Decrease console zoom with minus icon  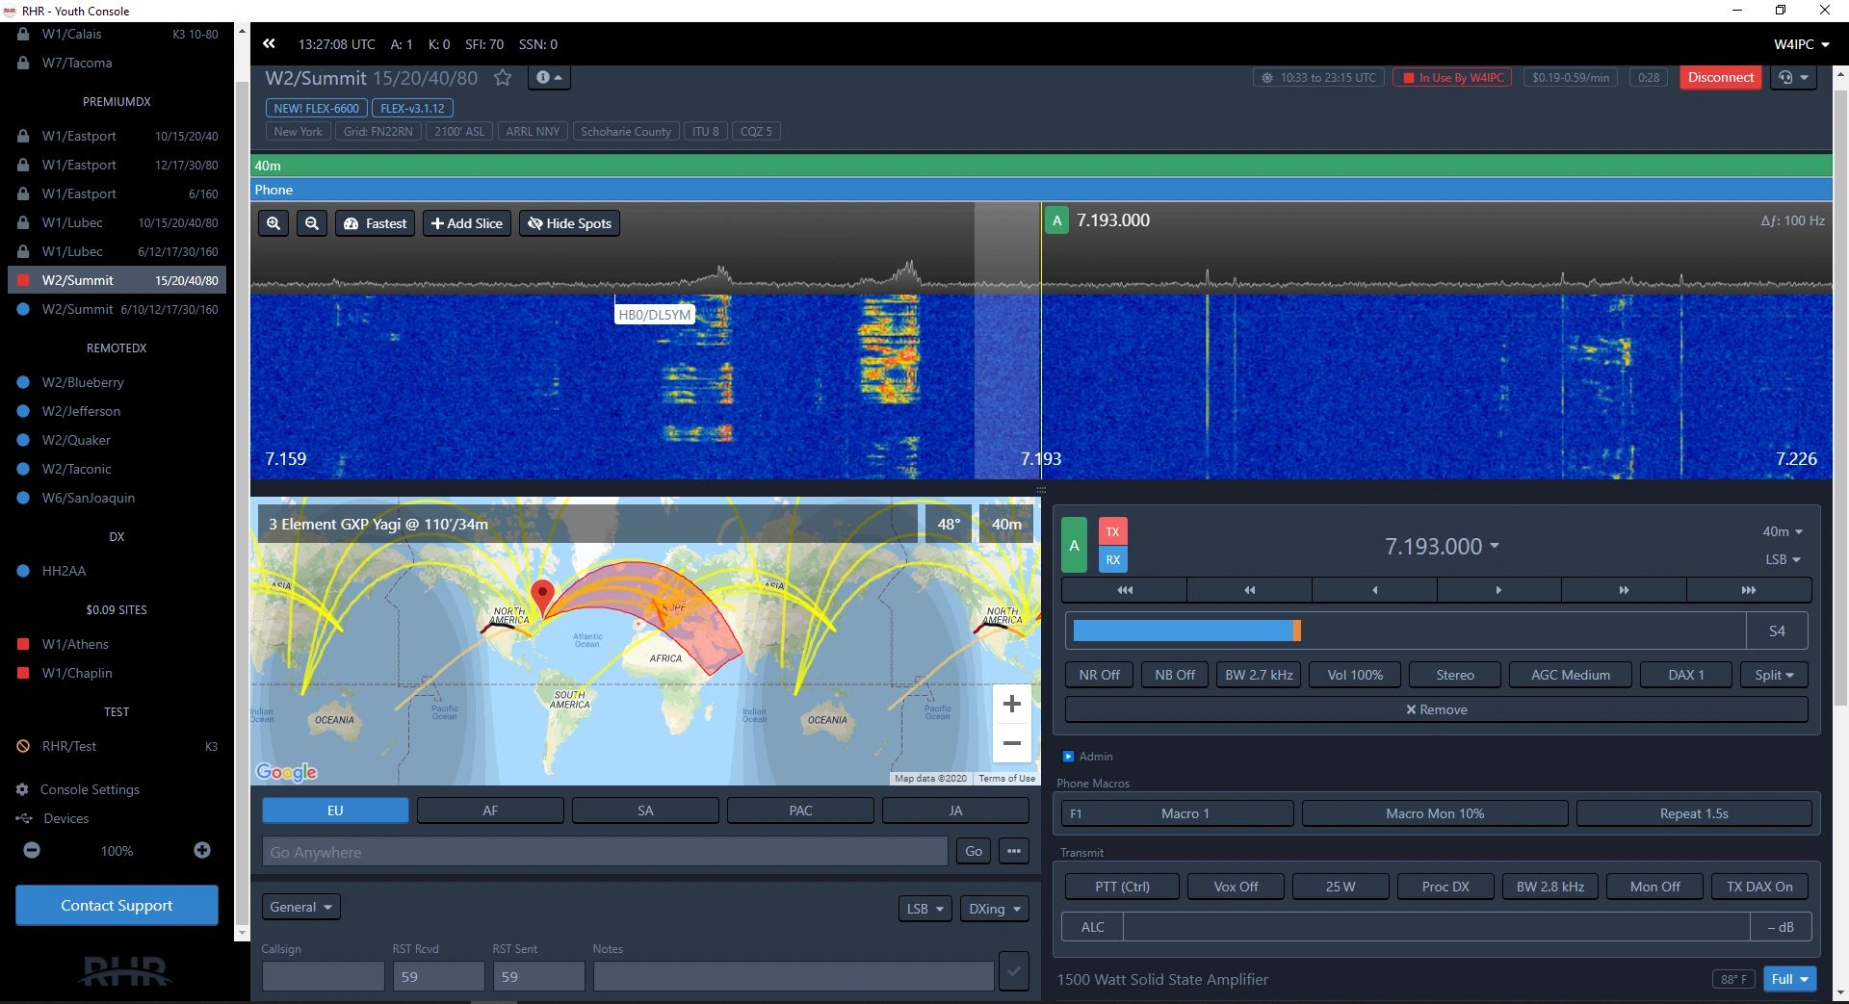coord(32,850)
